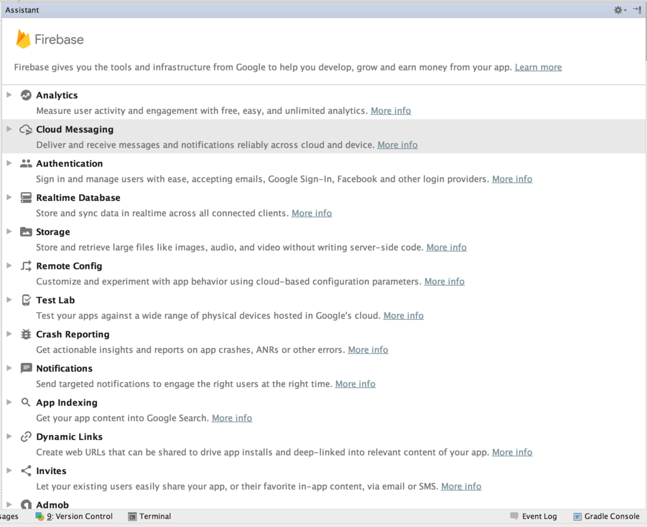
Task: Open More info link for Notifications
Action: click(x=355, y=384)
